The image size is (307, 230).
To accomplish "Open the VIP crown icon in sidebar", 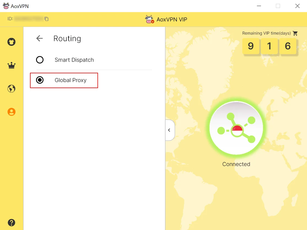I will click(x=11, y=65).
